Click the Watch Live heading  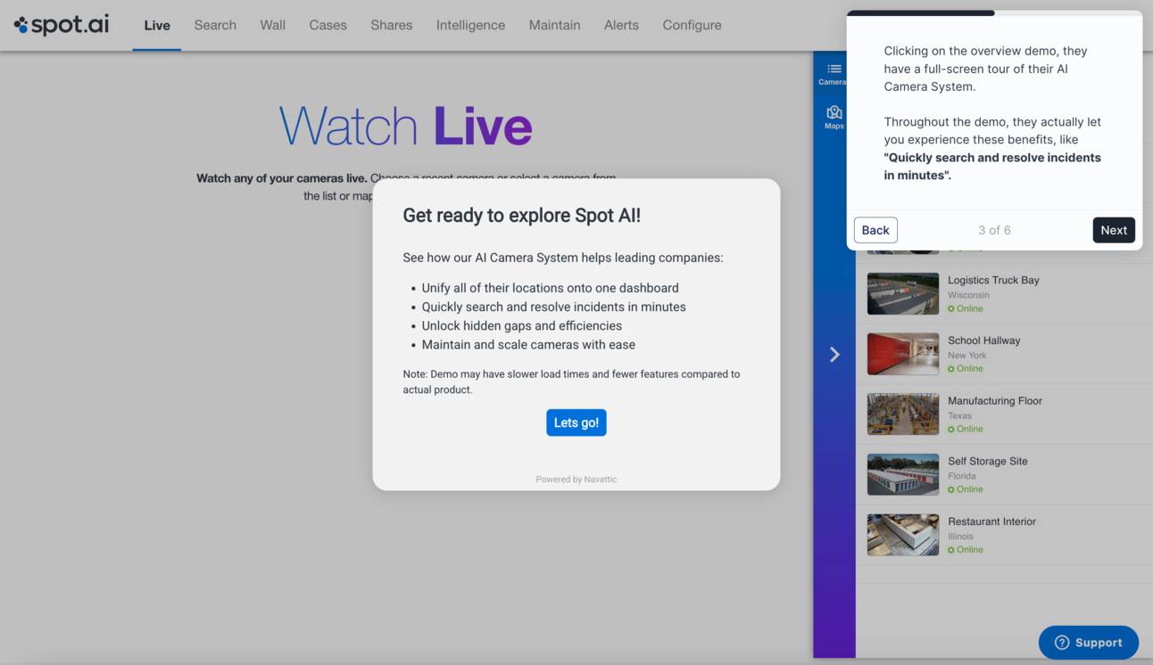tap(406, 126)
